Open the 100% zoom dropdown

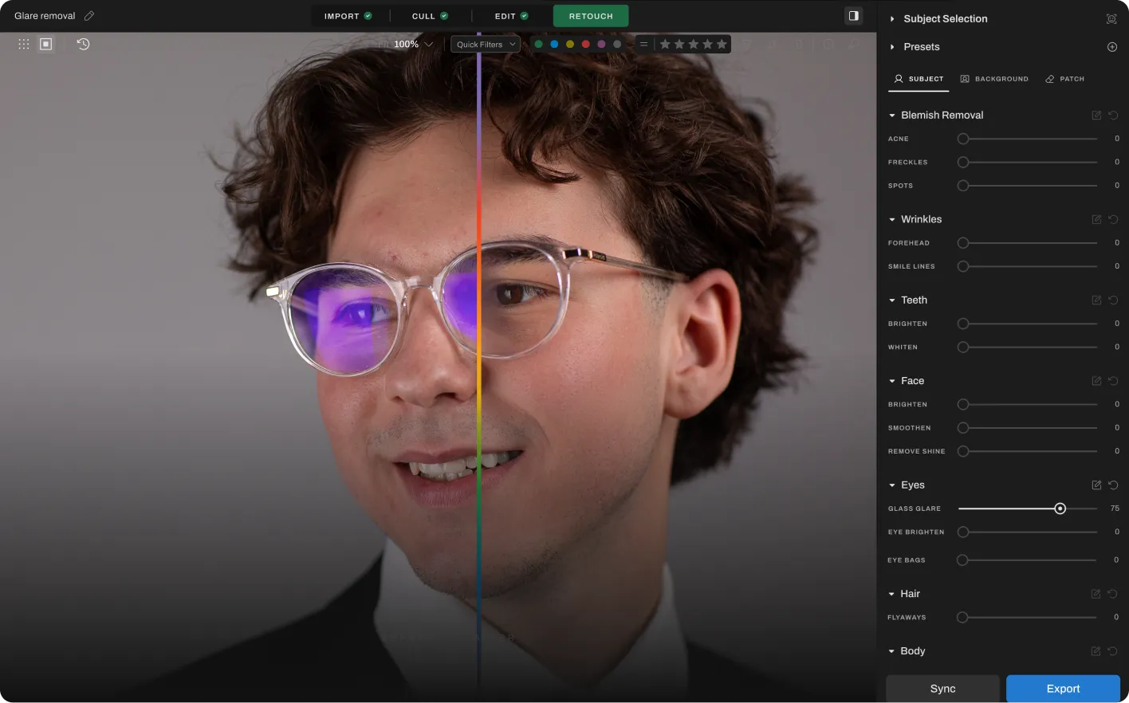coord(413,45)
